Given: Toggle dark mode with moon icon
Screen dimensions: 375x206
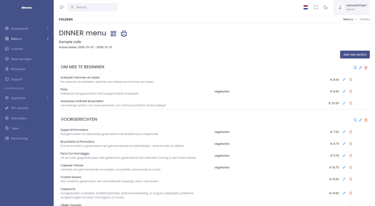Looking at the screenshot, I should (325, 7).
